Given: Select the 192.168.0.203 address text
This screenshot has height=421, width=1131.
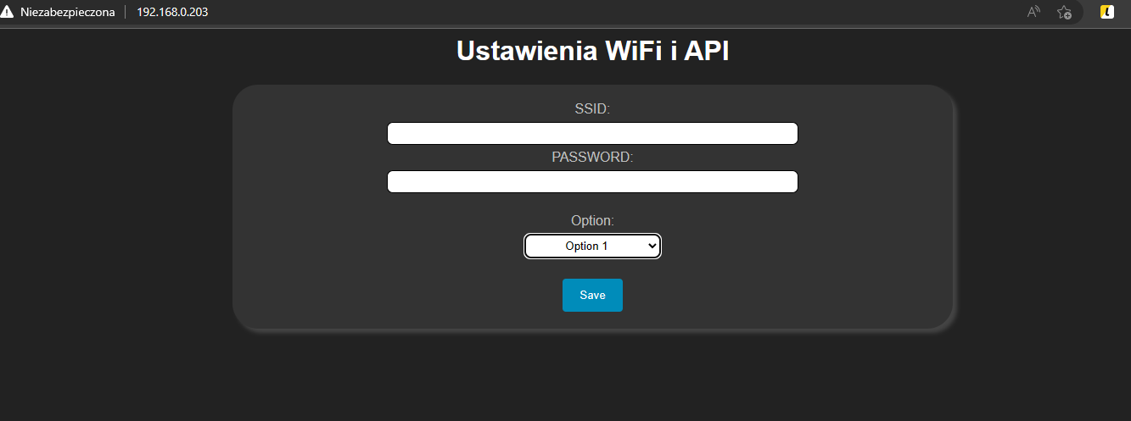Looking at the screenshot, I should (172, 12).
